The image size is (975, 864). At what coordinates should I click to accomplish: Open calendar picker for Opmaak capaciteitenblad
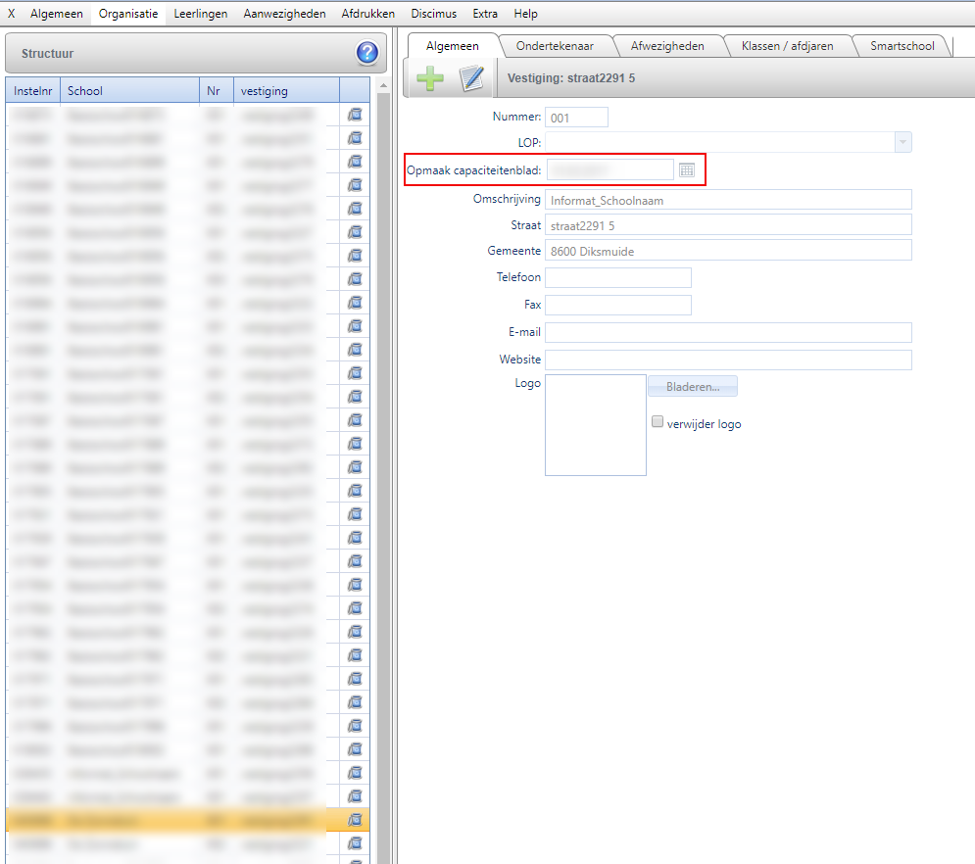[687, 170]
